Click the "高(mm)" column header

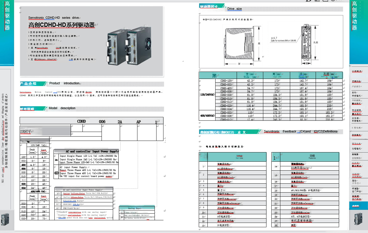click(x=276, y=75)
